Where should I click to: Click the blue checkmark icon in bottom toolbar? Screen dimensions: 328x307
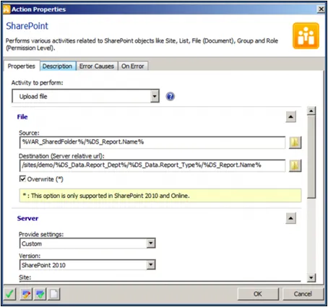(40, 294)
